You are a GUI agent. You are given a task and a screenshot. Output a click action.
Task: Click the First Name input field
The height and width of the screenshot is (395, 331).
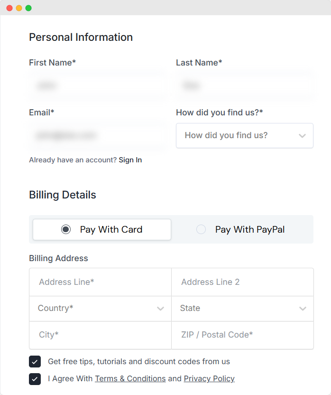[97, 85]
